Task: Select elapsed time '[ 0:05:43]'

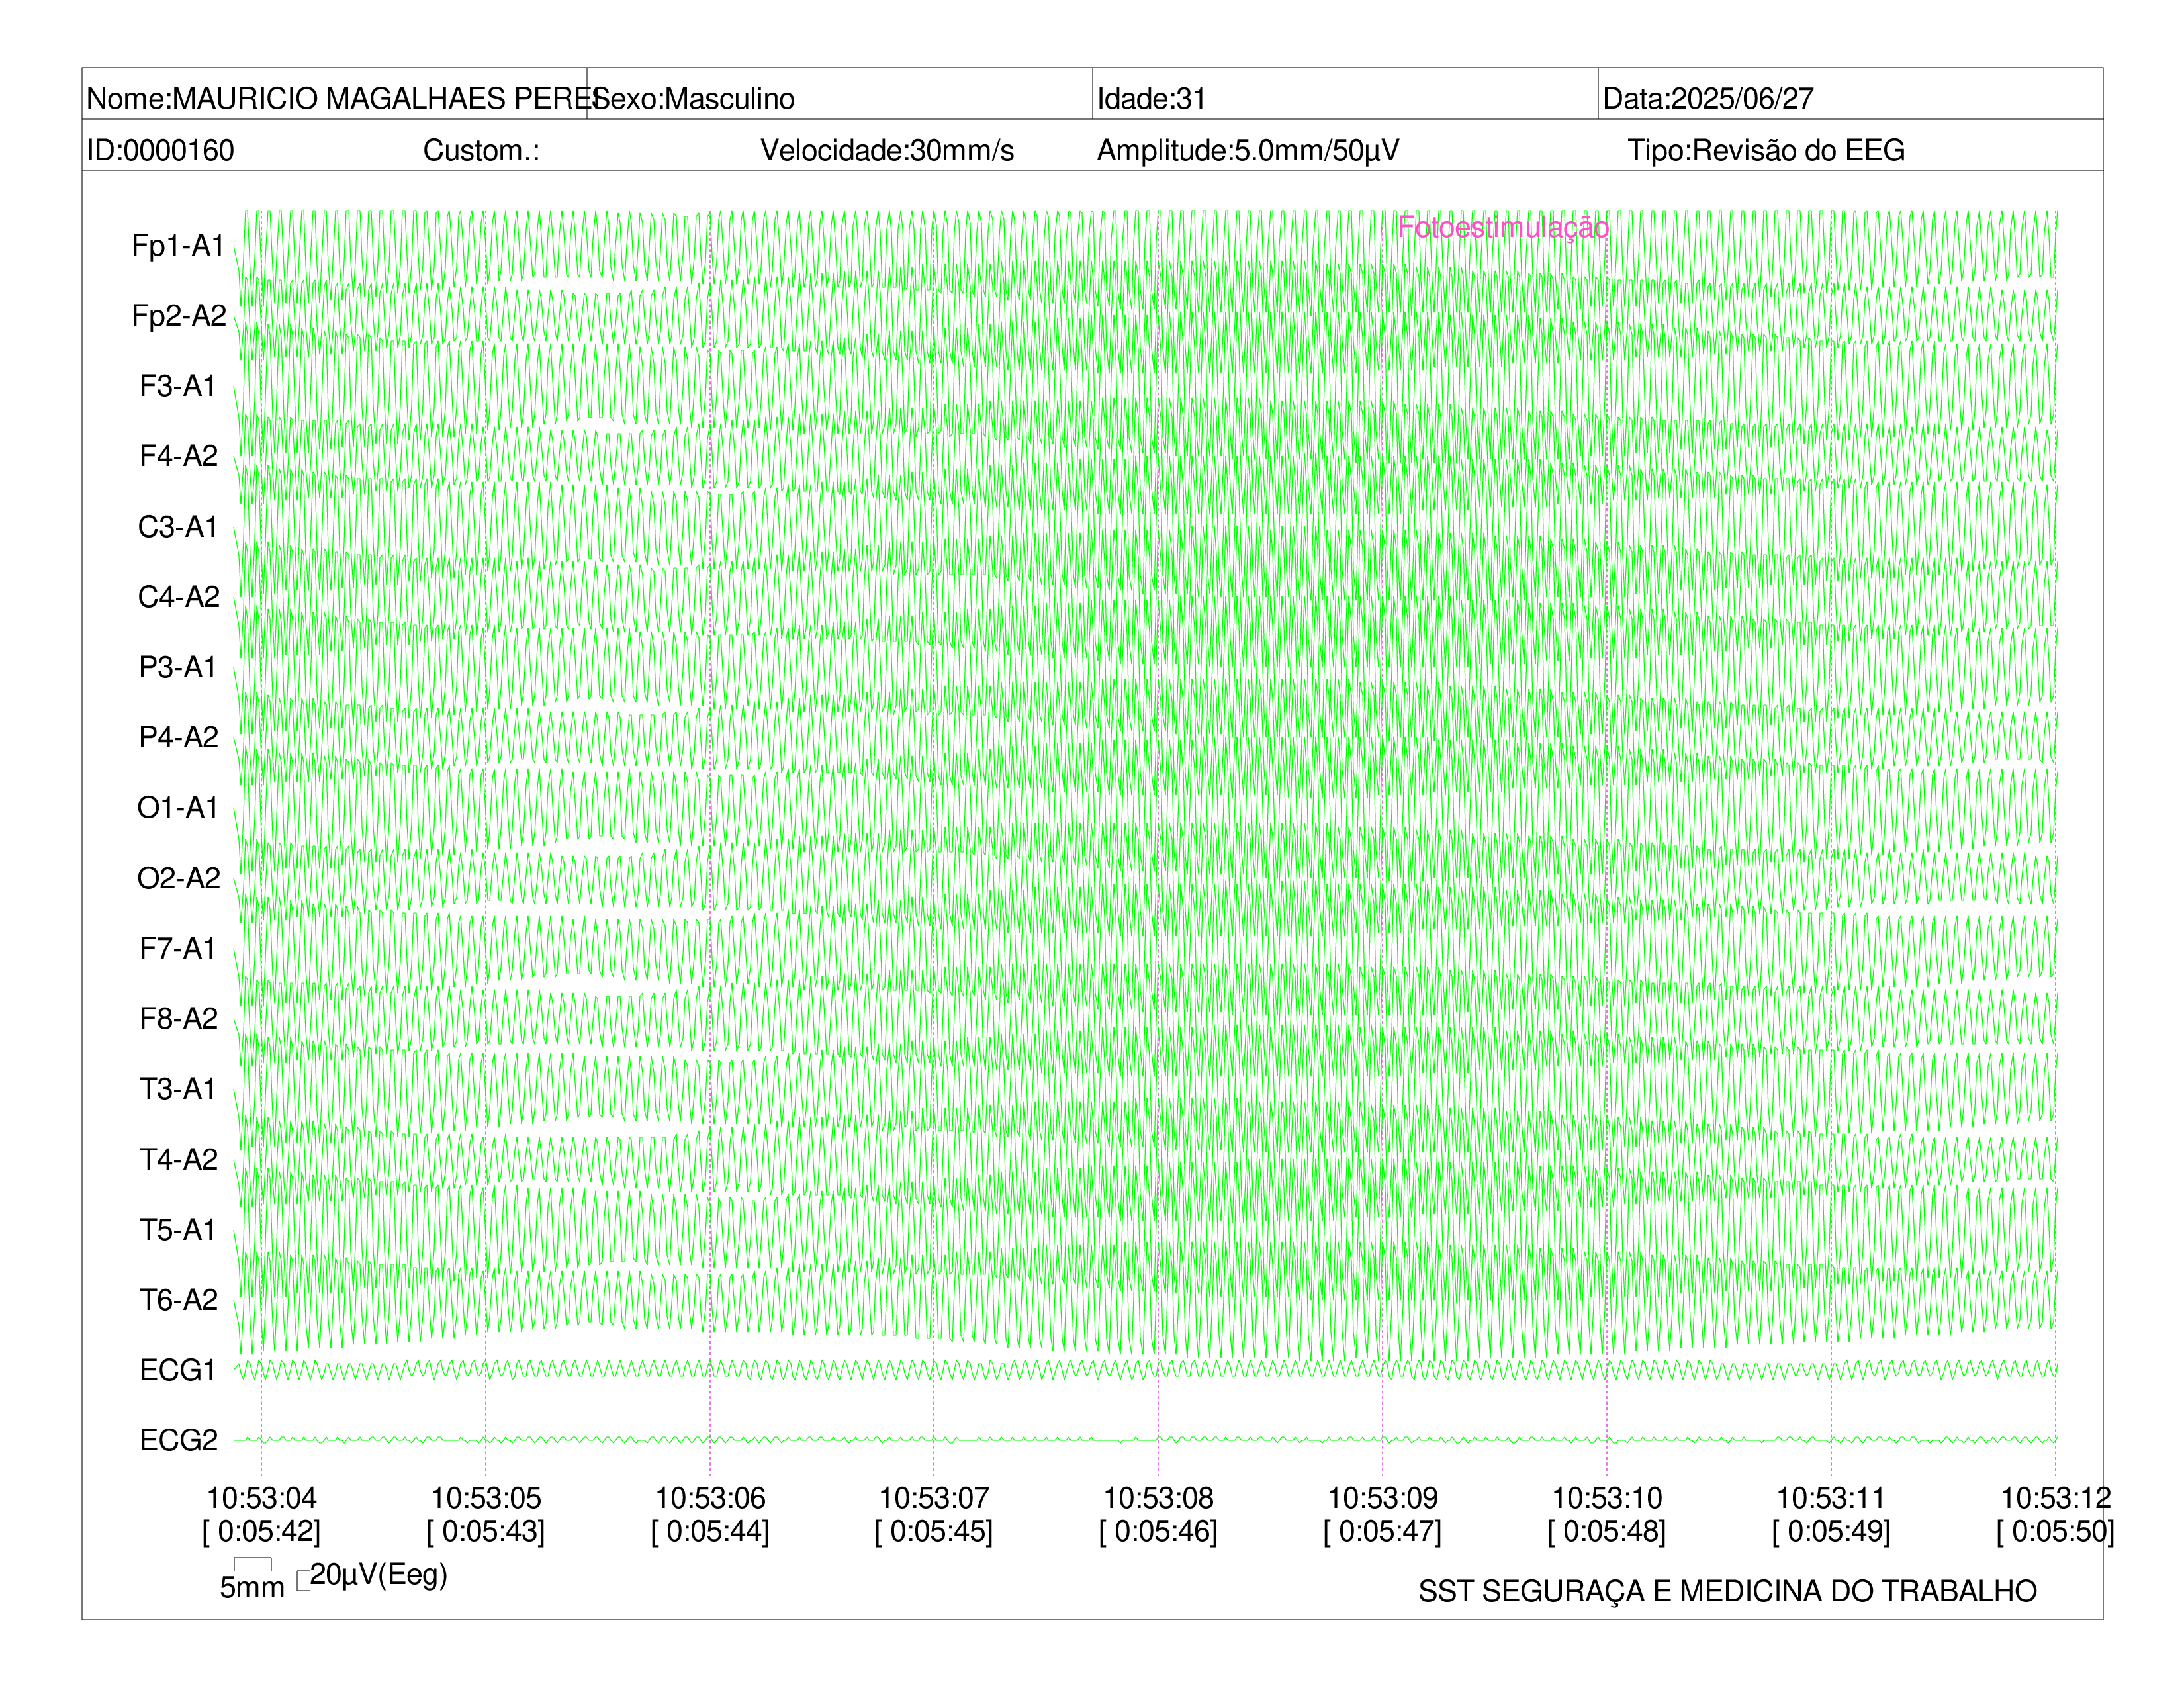Action: (486, 1532)
